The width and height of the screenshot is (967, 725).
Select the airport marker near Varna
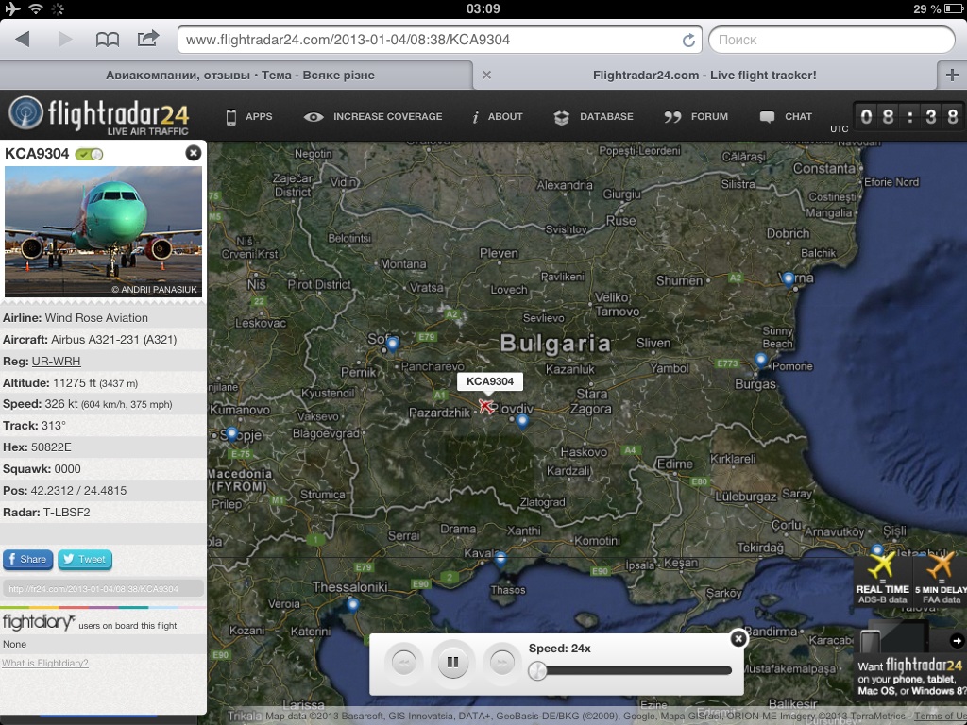coord(789,278)
